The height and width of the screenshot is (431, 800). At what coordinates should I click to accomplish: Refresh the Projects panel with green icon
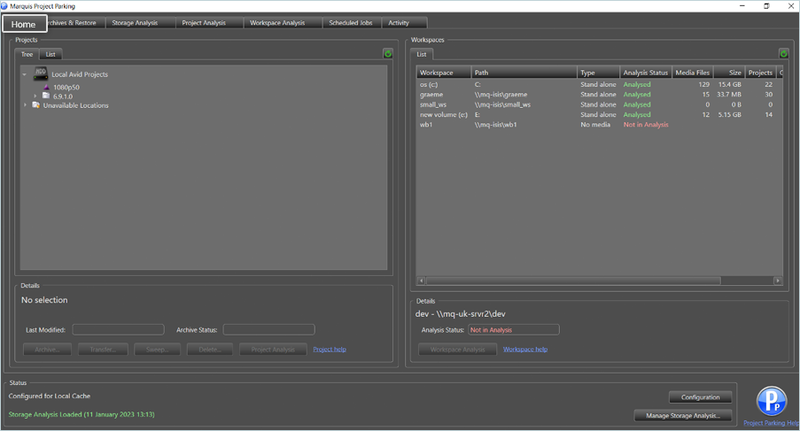click(388, 54)
